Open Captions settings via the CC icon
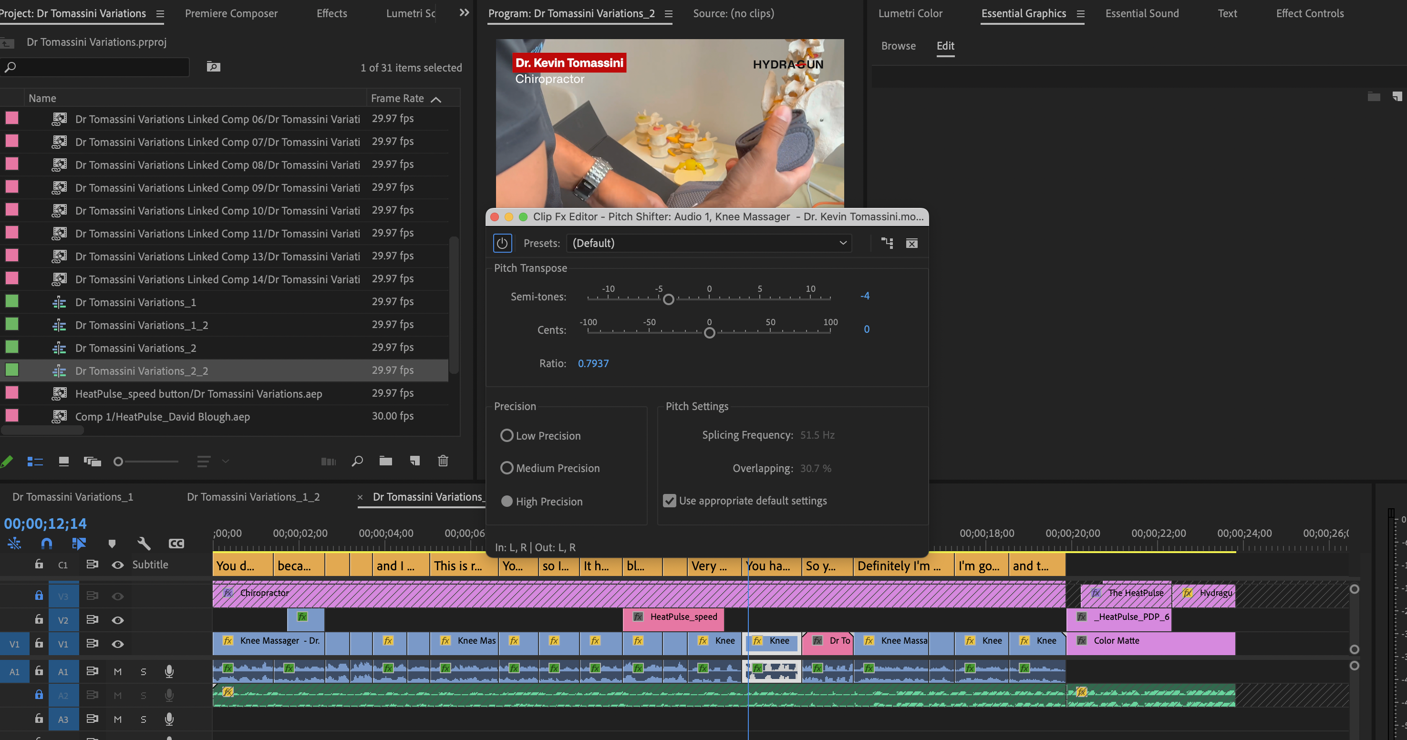The width and height of the screenshot is (1407, 740). 176,544
